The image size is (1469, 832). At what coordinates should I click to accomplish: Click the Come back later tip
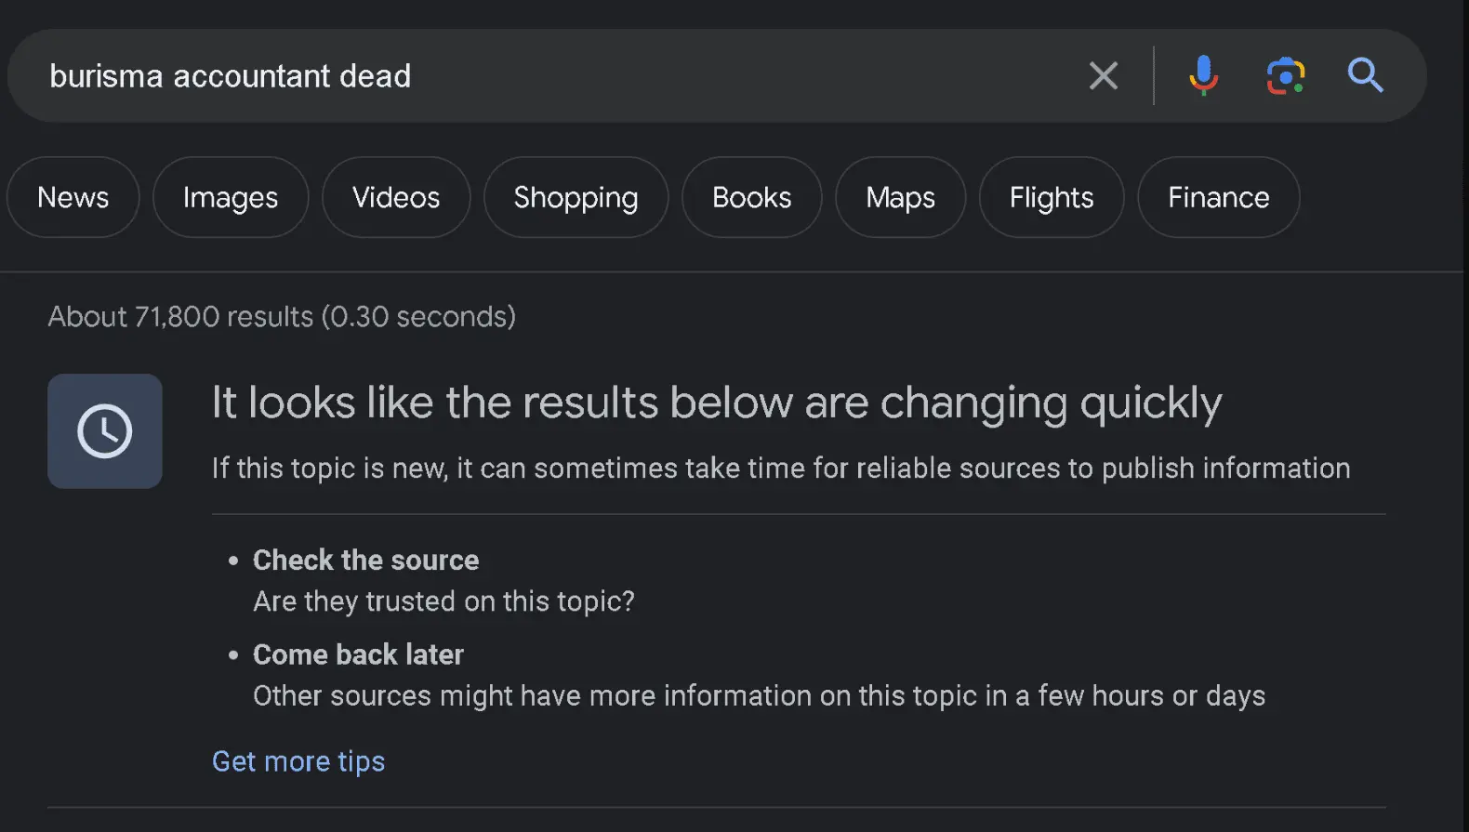[358, 655]
